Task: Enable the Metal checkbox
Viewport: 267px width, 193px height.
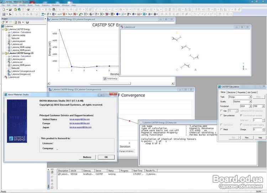Action: pyautogui.click(x=221, y=129)
